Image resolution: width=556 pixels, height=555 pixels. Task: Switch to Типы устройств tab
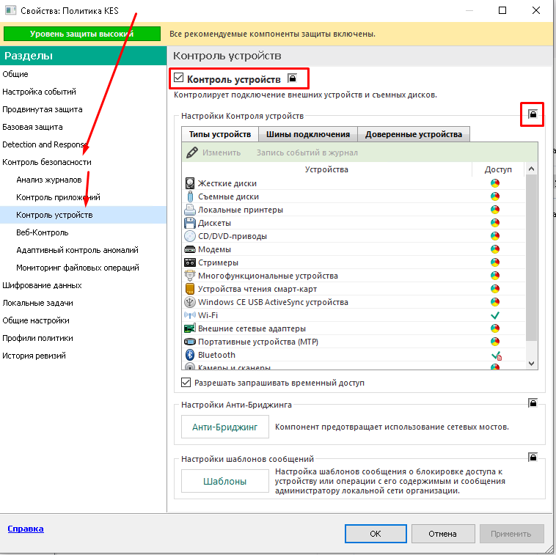pyautogui.click(x=219, y=134)
